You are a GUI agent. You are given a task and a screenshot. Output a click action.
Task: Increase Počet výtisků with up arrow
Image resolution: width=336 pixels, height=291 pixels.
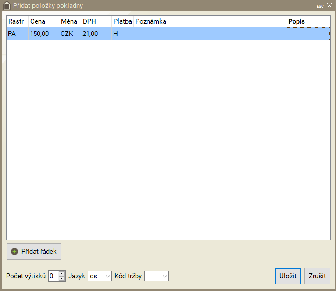tap(62, 273)
